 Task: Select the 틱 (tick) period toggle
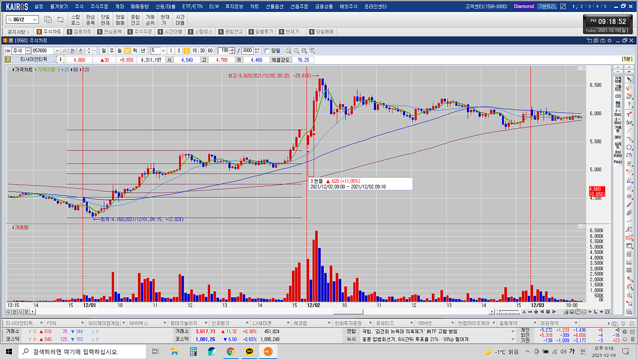pos(135,51)
